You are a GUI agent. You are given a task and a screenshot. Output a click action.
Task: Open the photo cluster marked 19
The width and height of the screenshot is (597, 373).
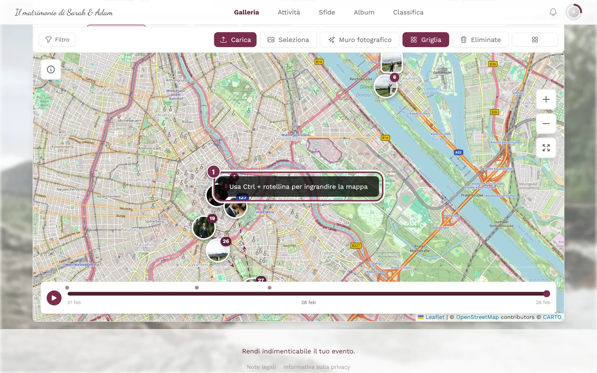point(204,227)
